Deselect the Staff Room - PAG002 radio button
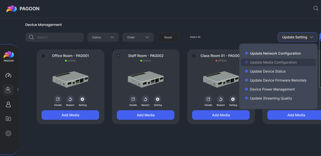This screenshot has width=321, height=156. [118, 56]
